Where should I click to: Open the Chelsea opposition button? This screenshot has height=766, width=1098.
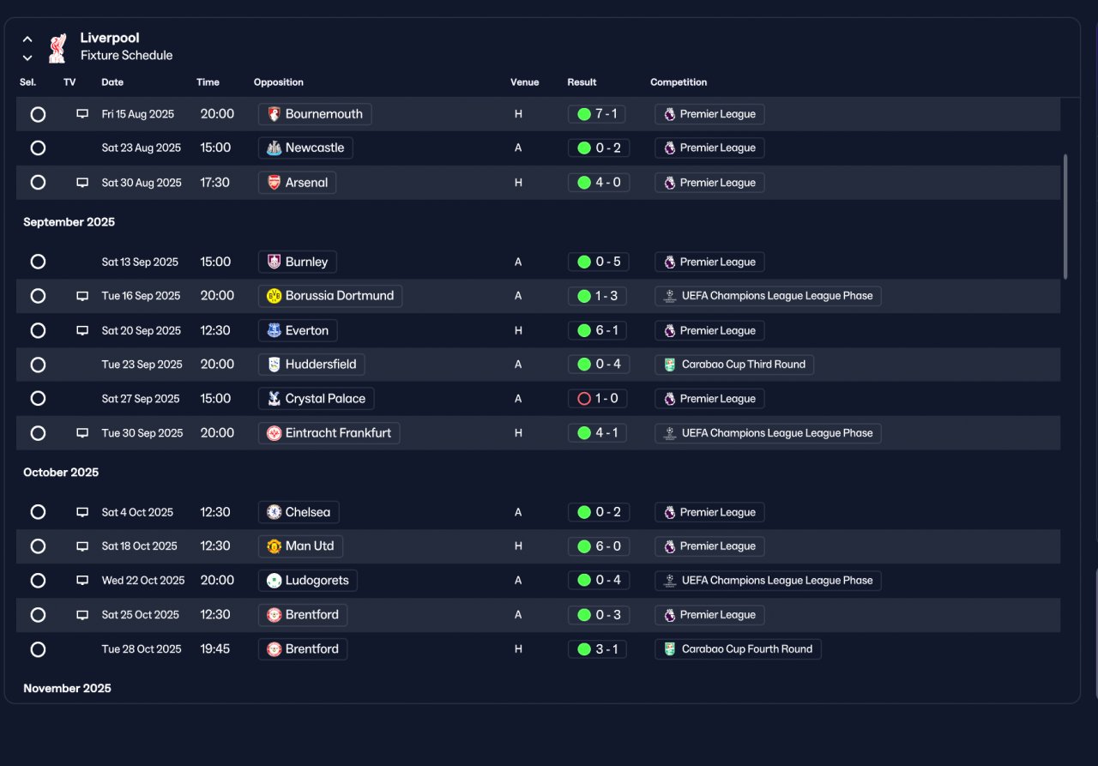pos(299,512)
